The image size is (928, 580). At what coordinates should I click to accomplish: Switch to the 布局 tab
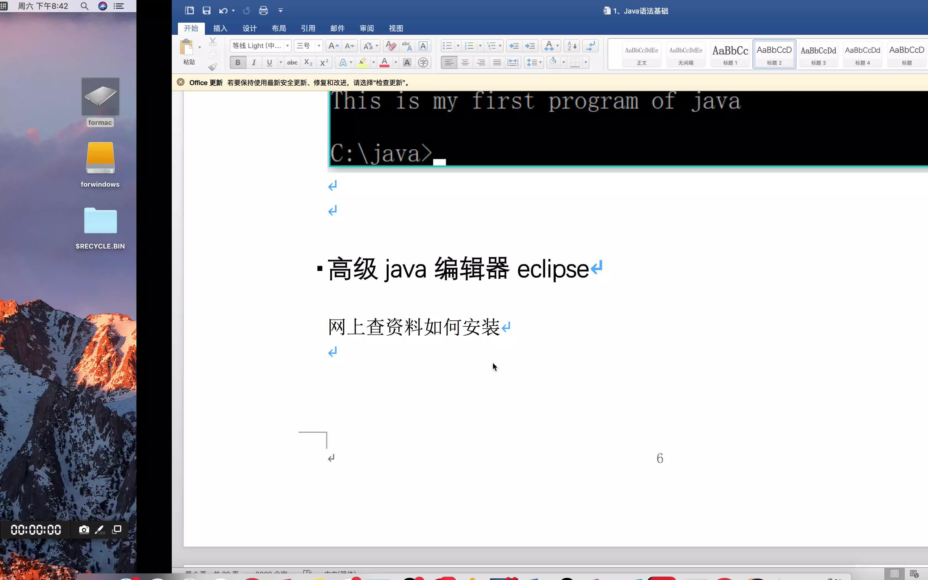click(279, 28)
